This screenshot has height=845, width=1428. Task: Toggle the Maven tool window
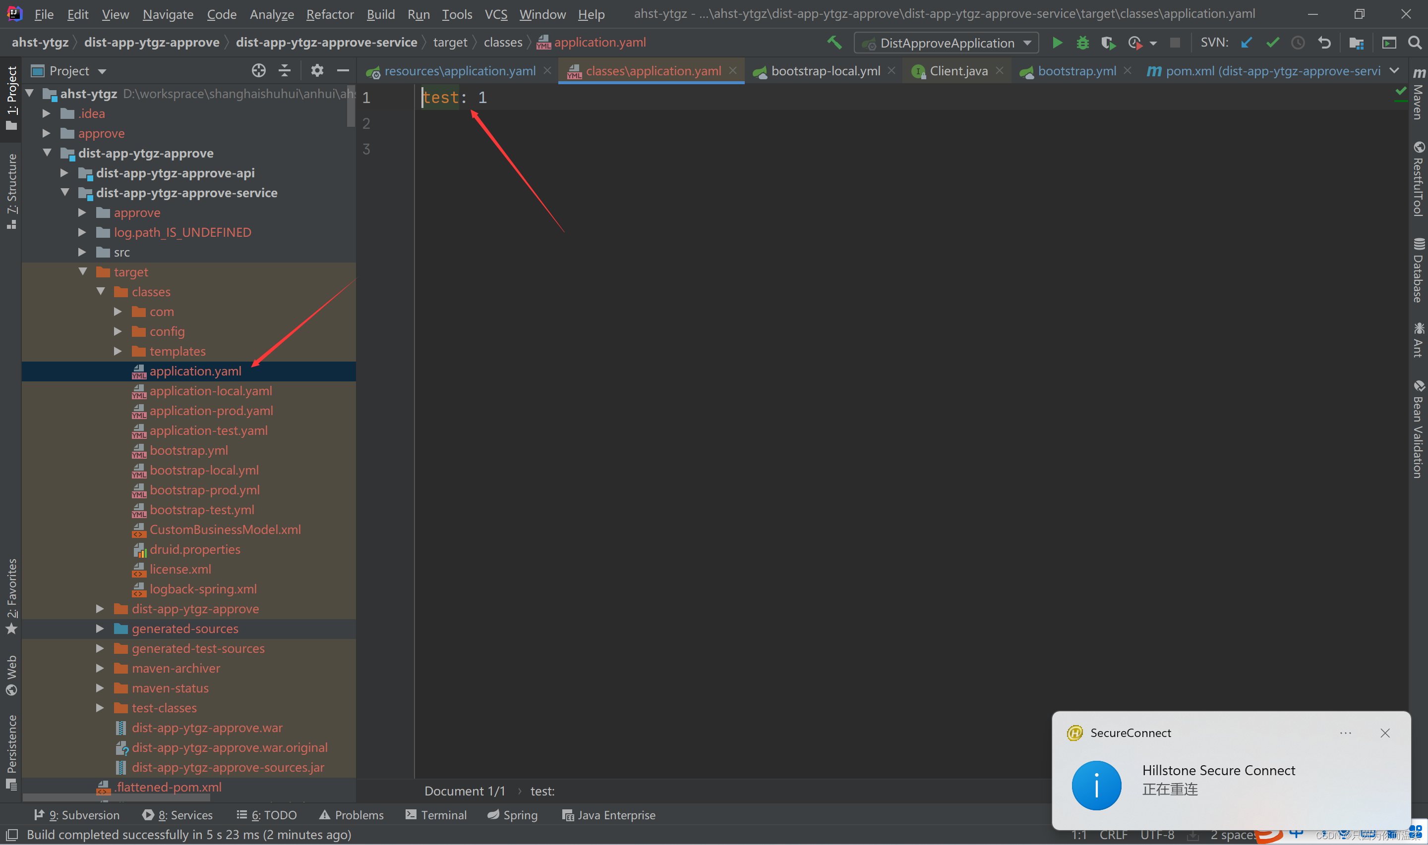point(1418,96)
